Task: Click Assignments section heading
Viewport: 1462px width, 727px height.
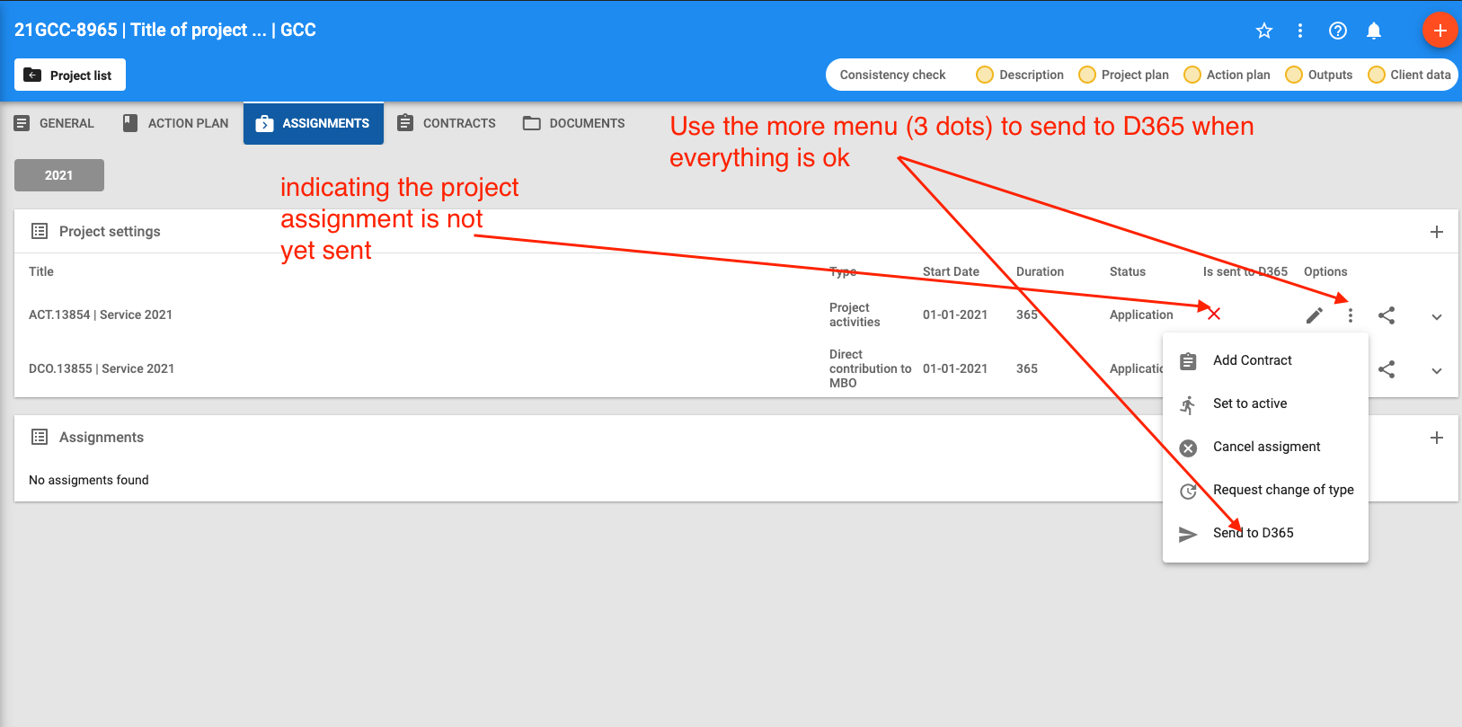Action: [102, 437]
